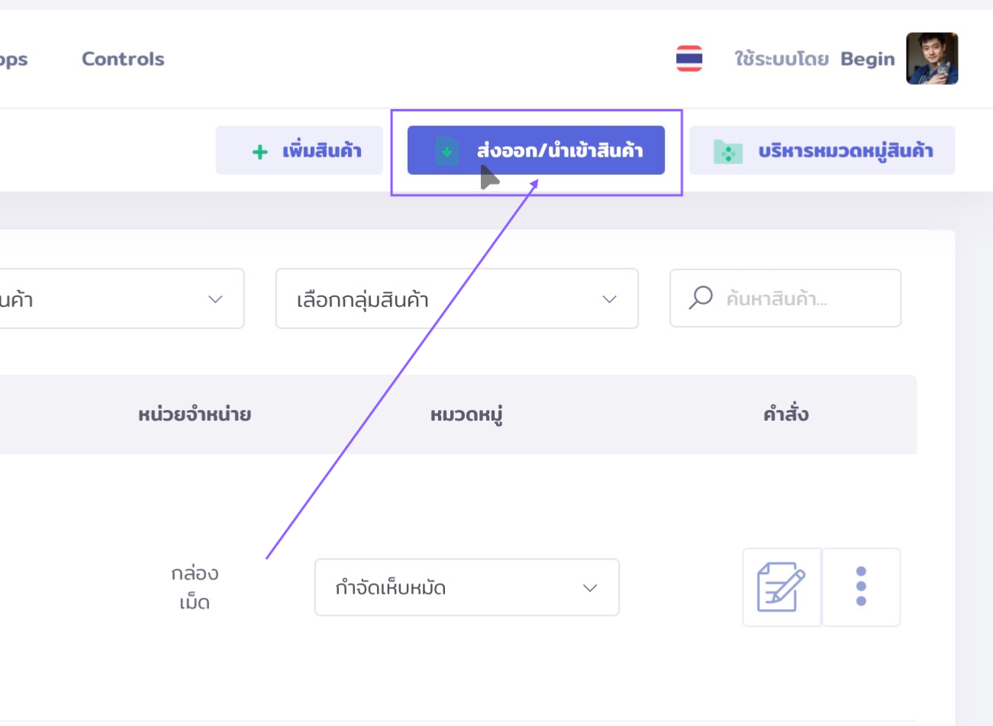Open the กำจัดเห็บหมัด category dropdown
This screenshot has width=993, height=726.
pyautogui.click(x=466, y=587)
